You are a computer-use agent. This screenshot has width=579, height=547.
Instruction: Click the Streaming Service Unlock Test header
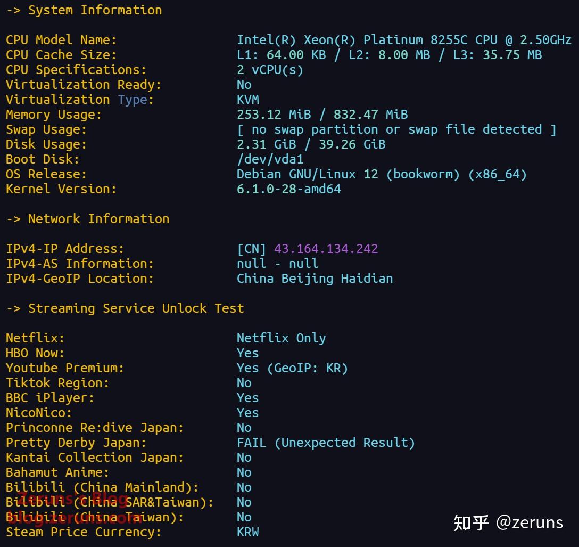(x=125, y=308)
